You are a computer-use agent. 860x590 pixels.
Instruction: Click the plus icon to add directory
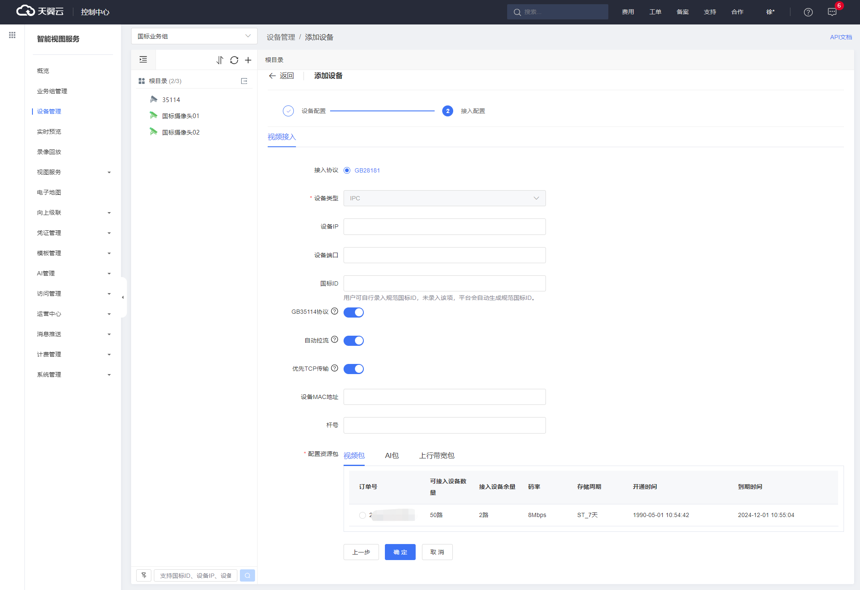248,60
